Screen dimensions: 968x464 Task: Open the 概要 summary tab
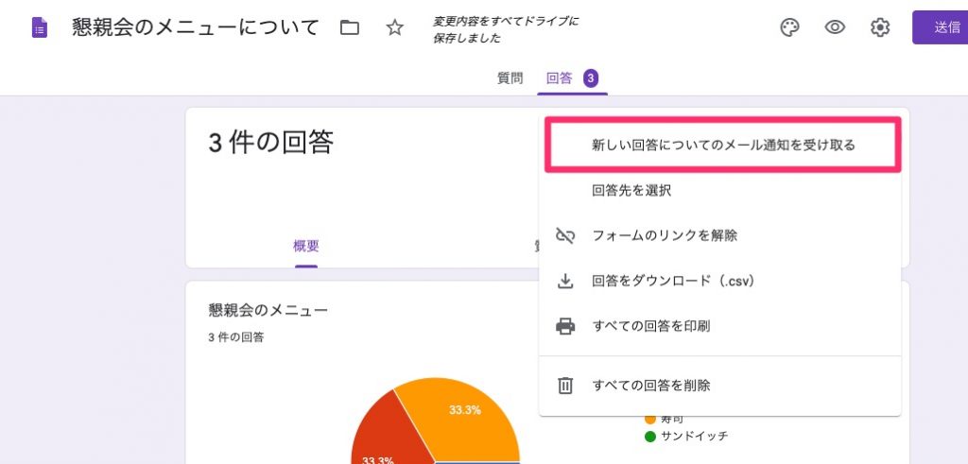tap(305, 247)
